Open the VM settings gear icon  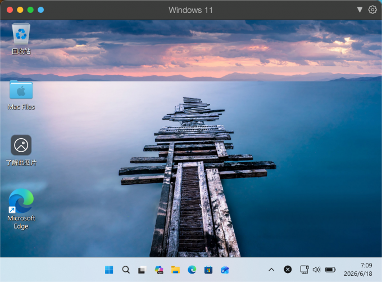[372, 10]
